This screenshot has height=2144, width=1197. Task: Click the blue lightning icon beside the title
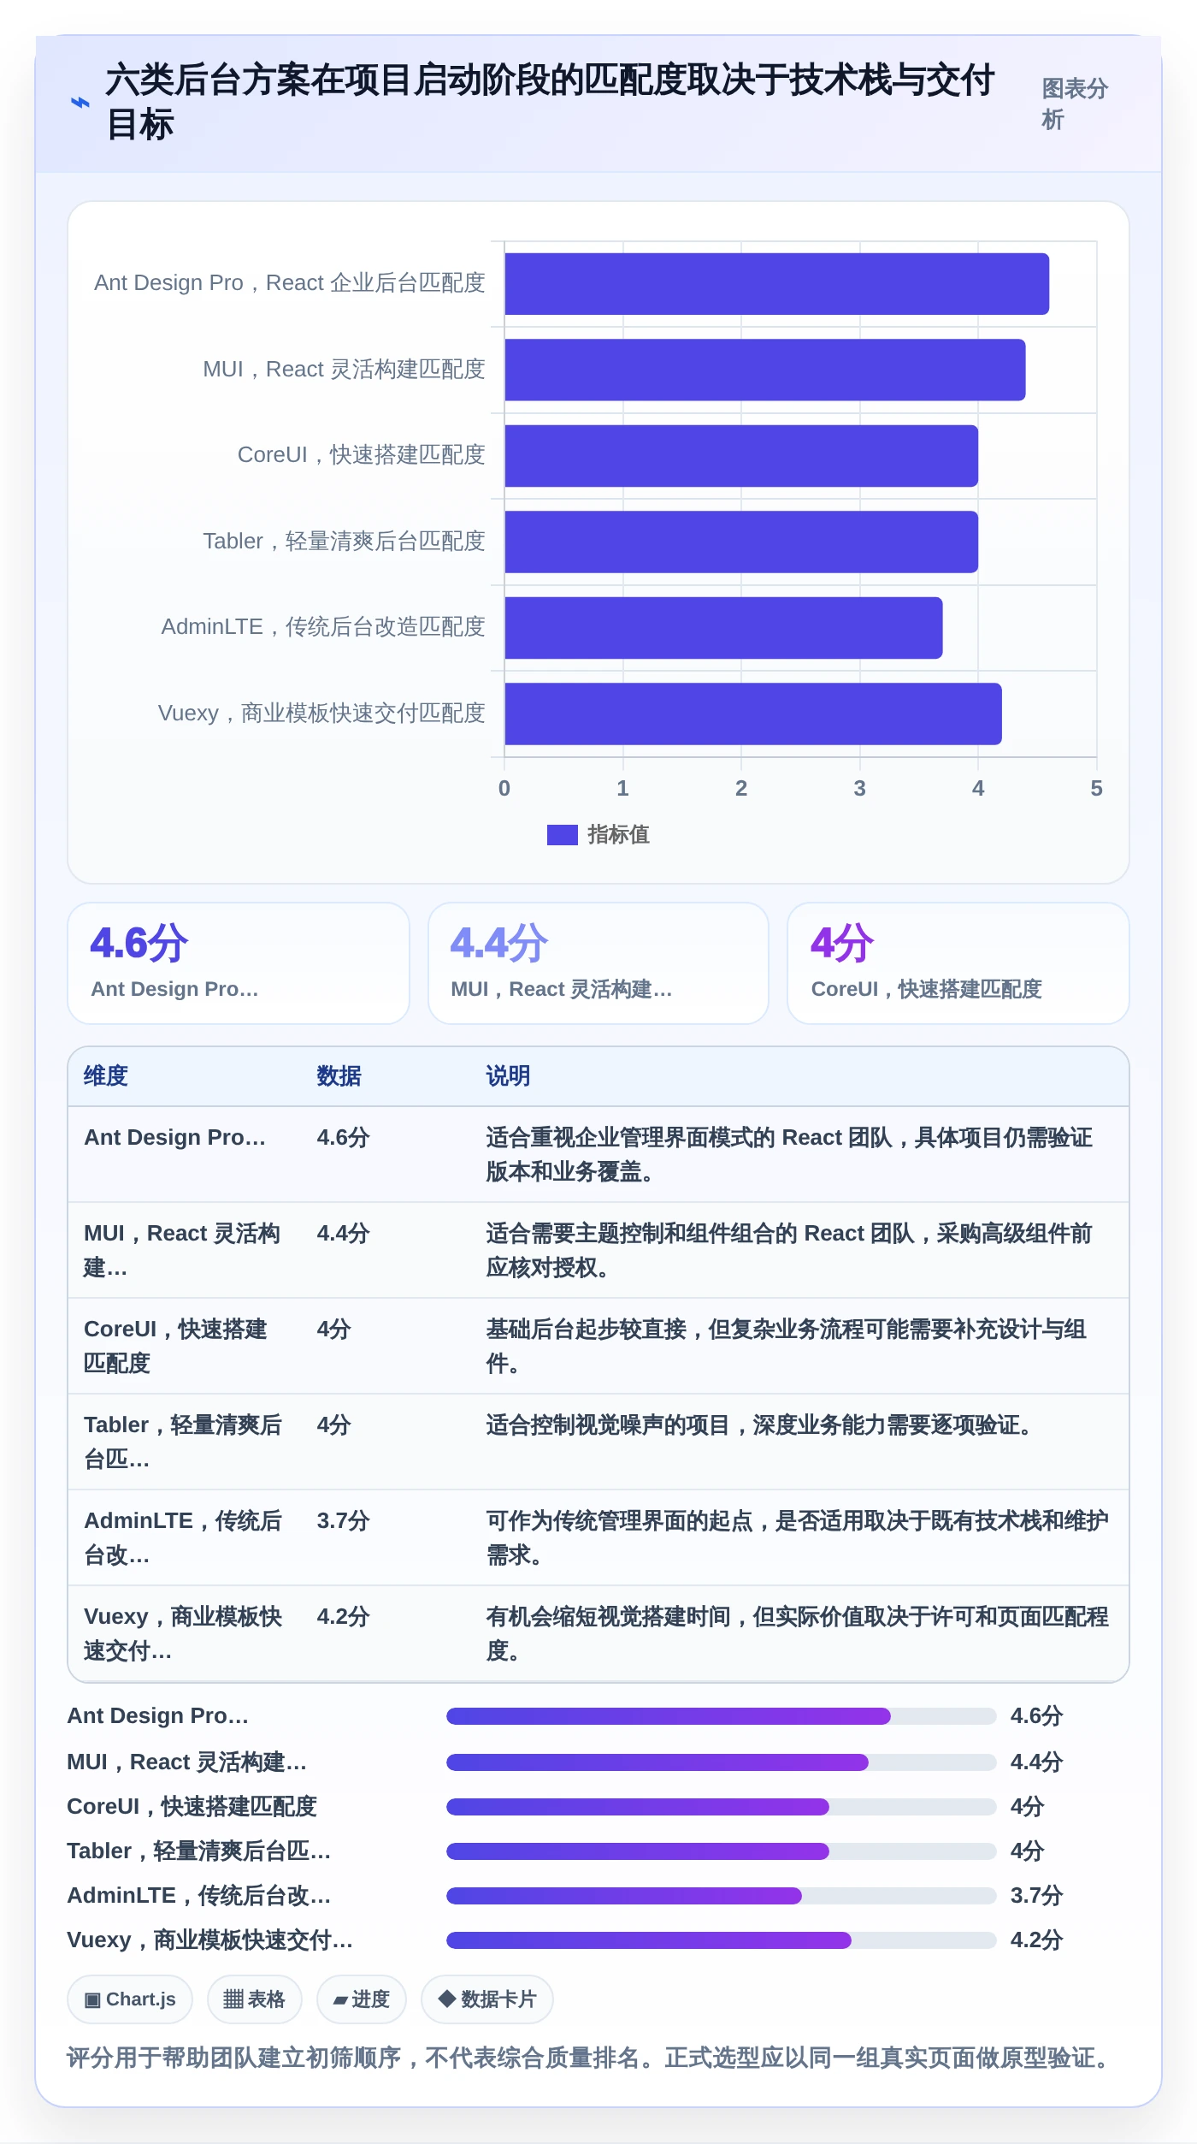[80, 103]
